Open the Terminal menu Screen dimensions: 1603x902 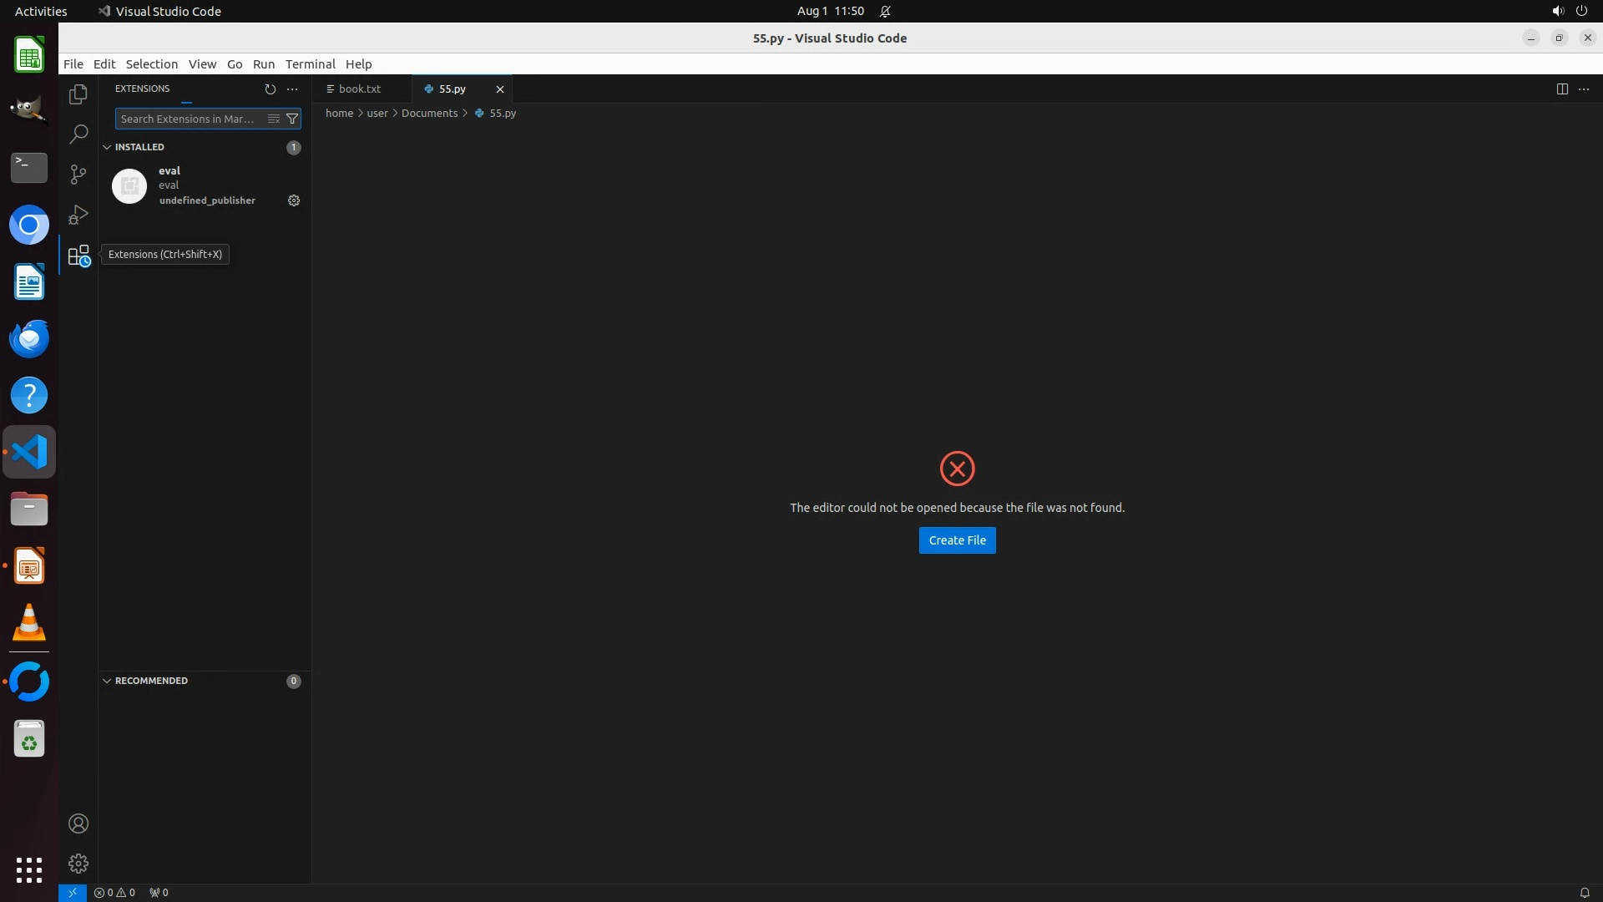click(x=310, y=63)
